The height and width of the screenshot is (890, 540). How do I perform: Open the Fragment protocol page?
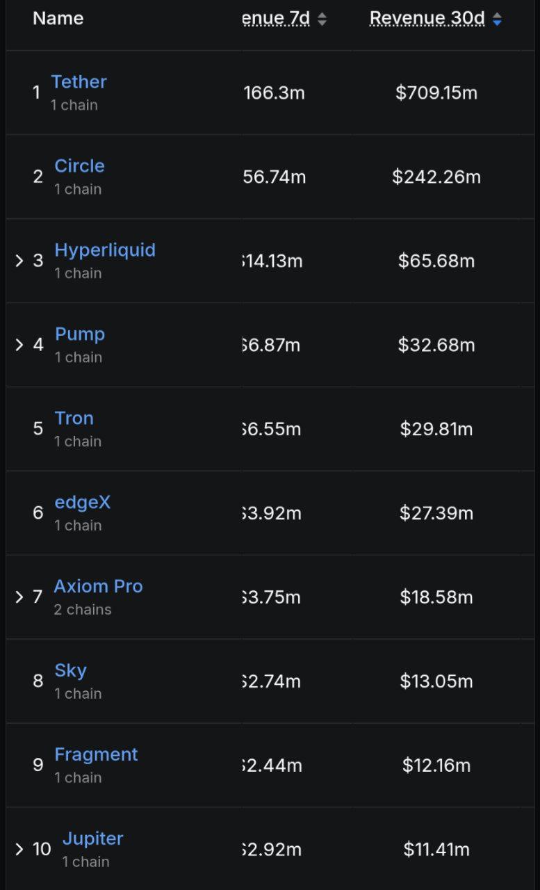pyautogui.click(x=96, y=755)
